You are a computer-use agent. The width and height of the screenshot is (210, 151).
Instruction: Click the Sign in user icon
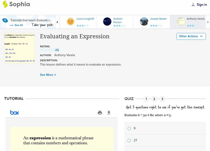click(x=193, y=4)
